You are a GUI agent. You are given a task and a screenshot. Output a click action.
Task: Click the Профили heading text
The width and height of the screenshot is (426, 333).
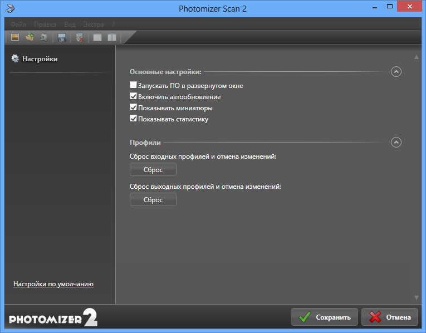coord(145,143)
